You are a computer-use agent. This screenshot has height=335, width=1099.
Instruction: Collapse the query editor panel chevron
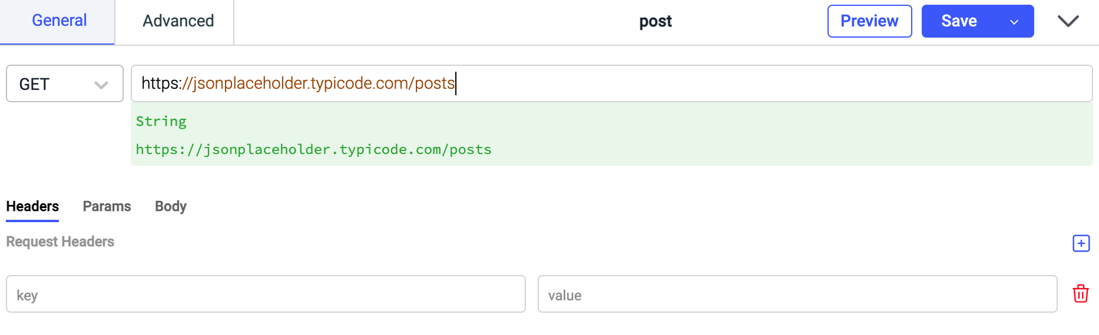coord(1068,21)
